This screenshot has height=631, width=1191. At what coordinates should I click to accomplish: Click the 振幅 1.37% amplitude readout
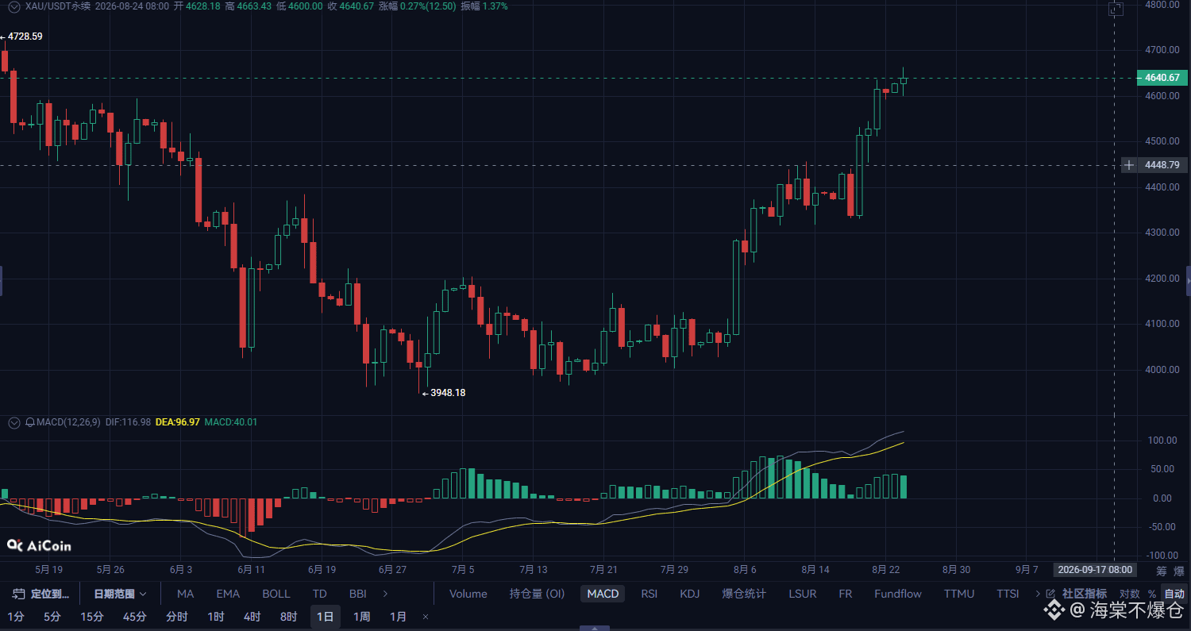tap(484, 6)
